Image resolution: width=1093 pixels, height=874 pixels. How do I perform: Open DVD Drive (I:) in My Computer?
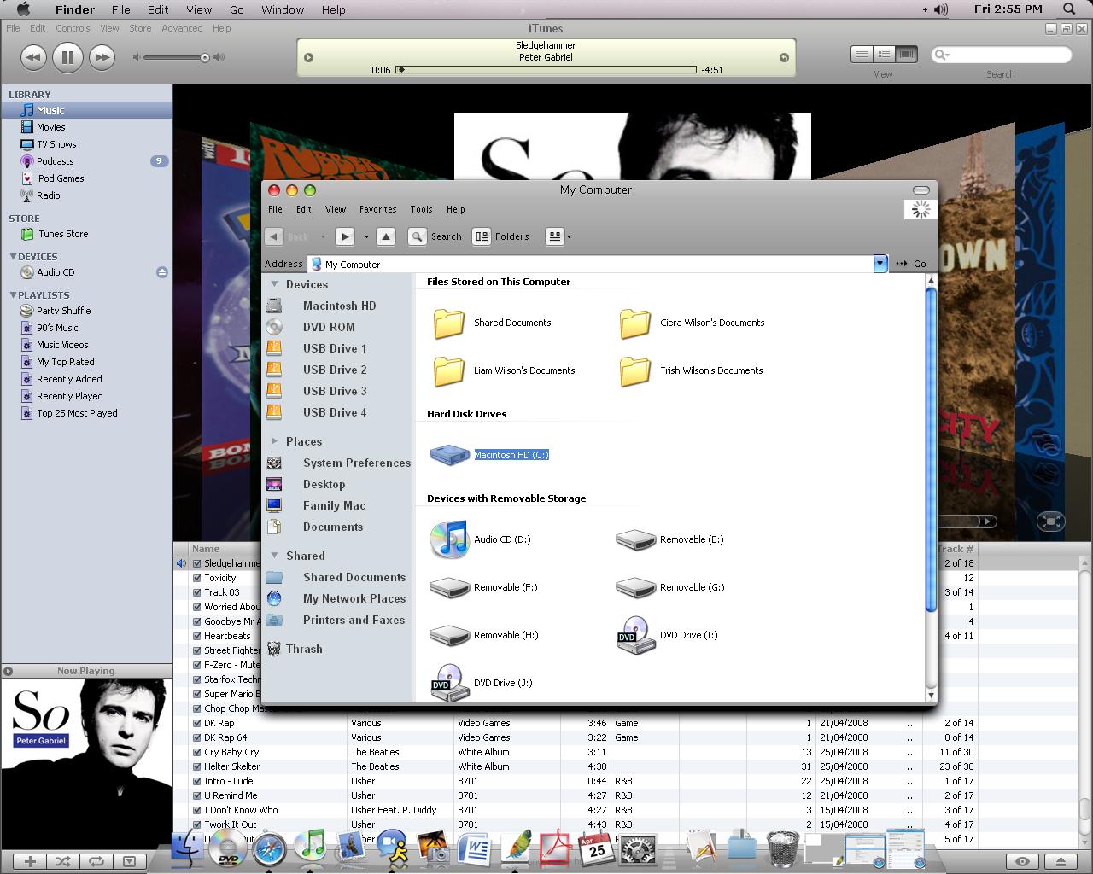635,635
